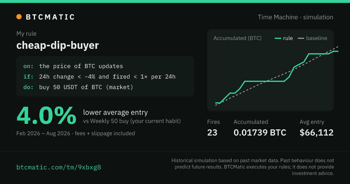
Task: Click the orange BTCMATIC logo dot
Action: [x=19, y=17]
